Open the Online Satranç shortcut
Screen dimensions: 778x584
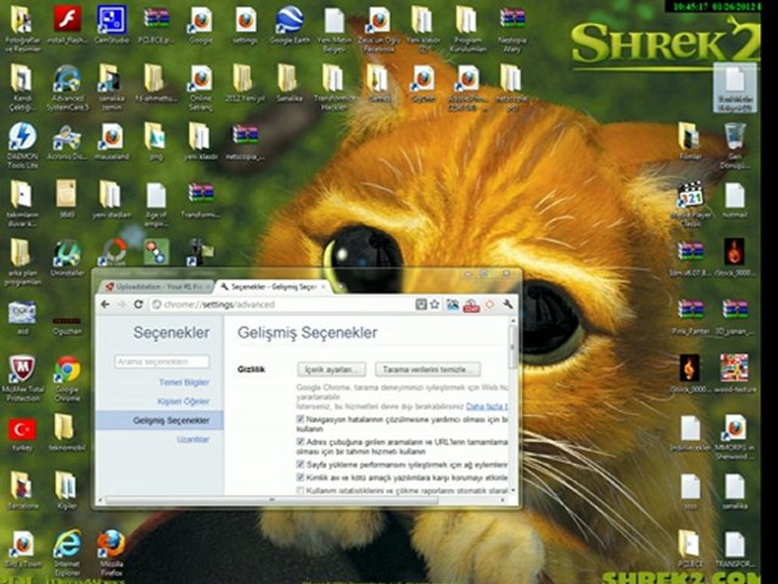pyautogui.click(x=200, y=88)
